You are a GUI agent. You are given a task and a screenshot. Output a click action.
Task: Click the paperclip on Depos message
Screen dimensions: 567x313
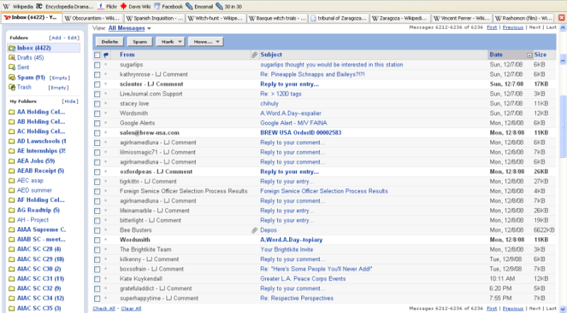(254, 230)
